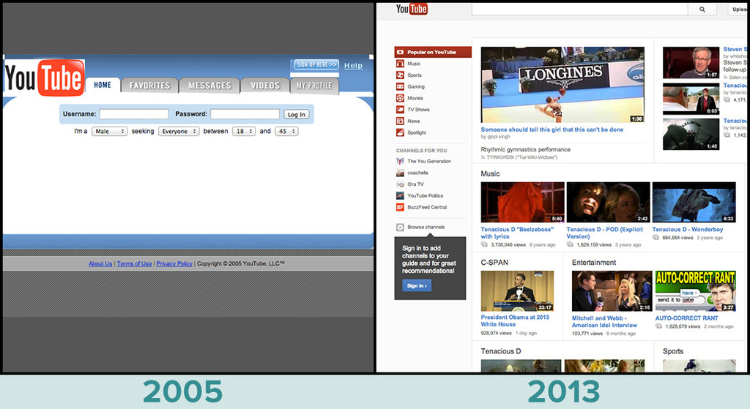Open the President Obama video thumbnail

(518, 291)
